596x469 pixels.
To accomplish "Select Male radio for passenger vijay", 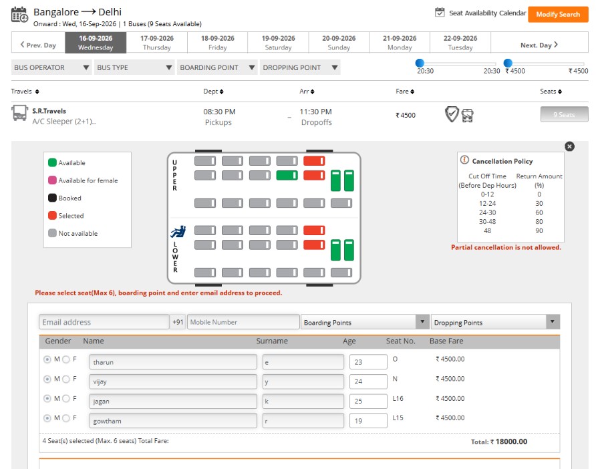I will [47, 379].
